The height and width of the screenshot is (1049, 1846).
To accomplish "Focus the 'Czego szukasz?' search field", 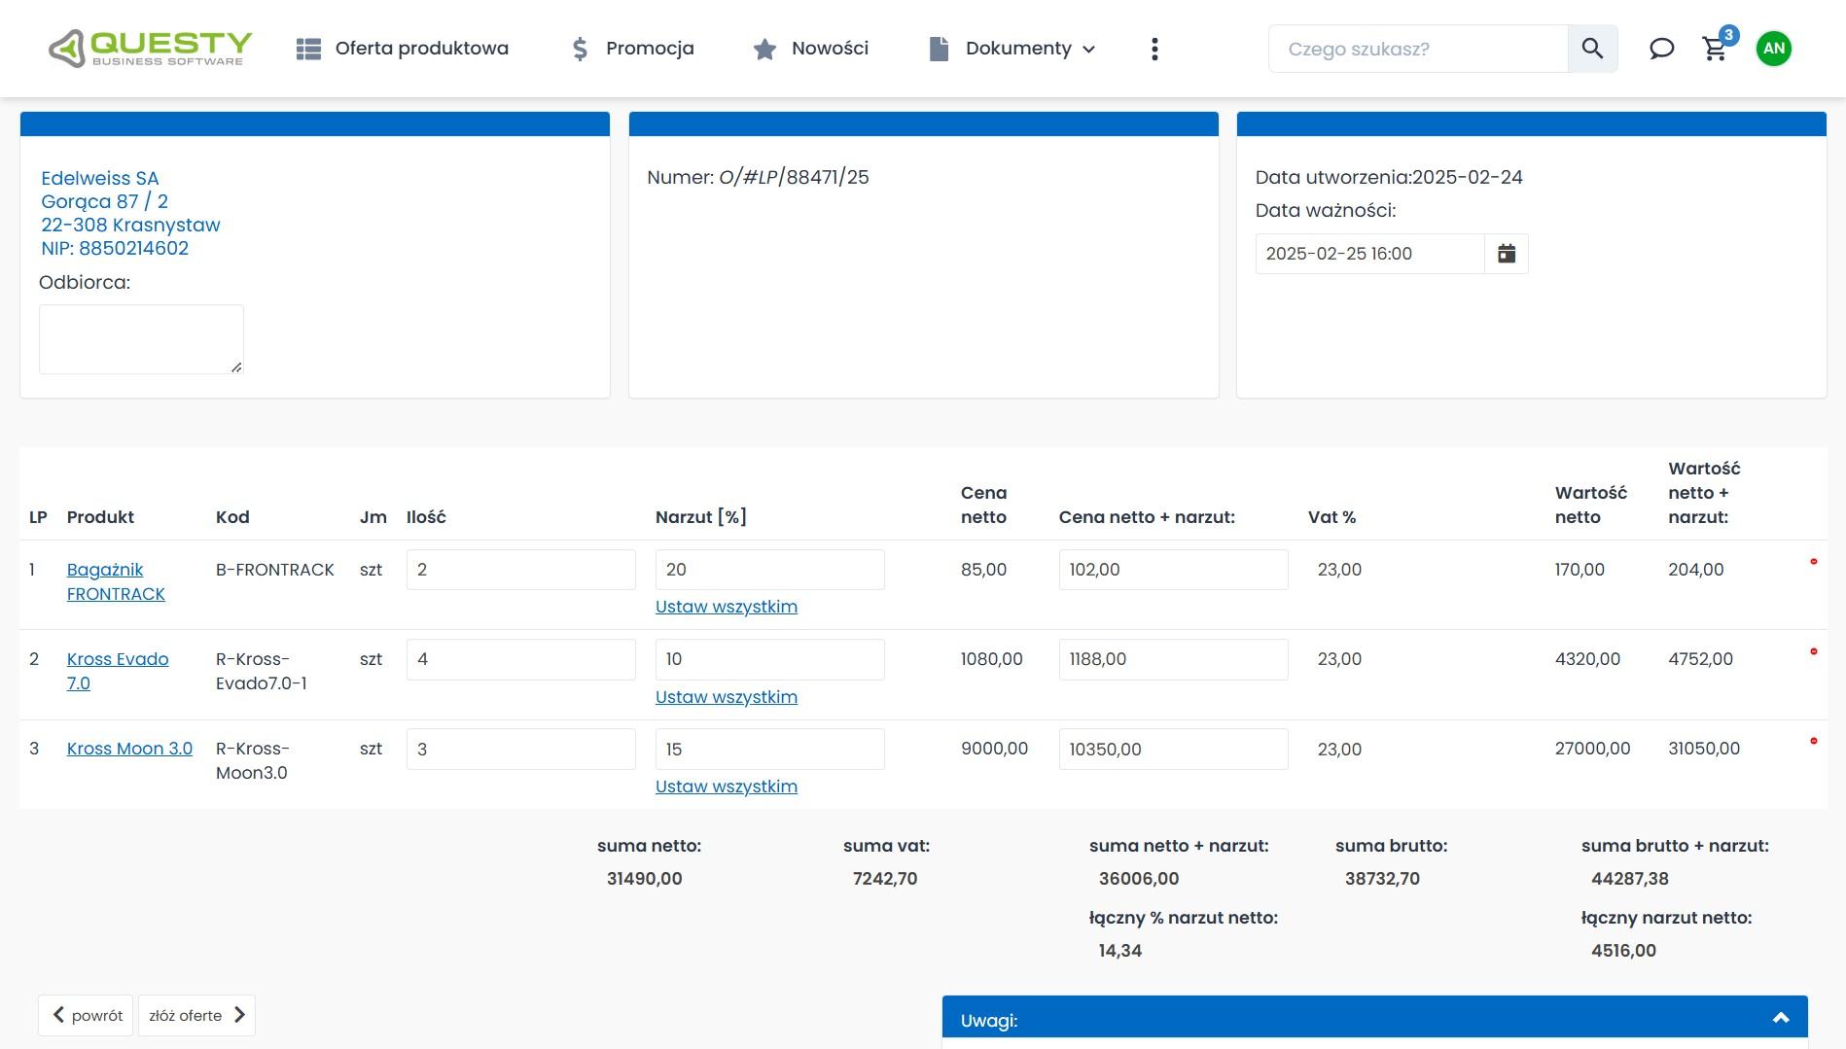I will 1418,49.
